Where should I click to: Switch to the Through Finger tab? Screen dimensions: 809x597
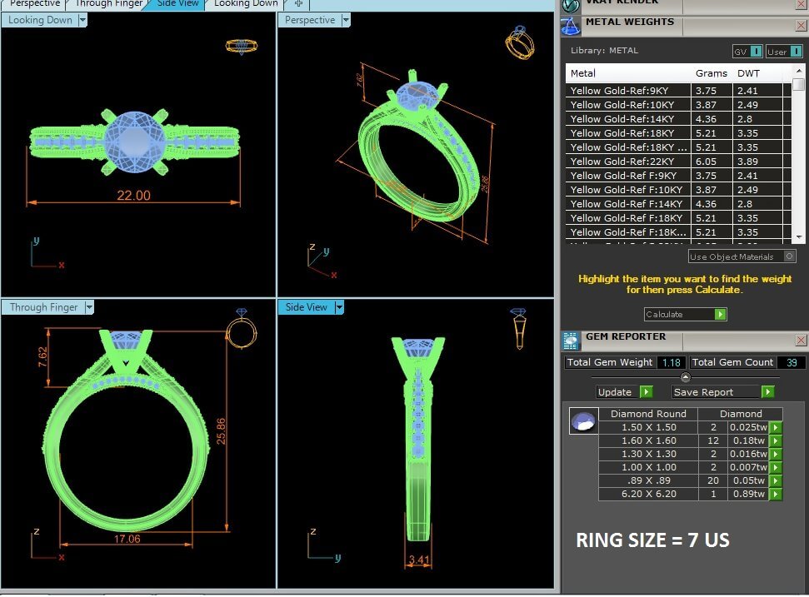pos(110,4)
